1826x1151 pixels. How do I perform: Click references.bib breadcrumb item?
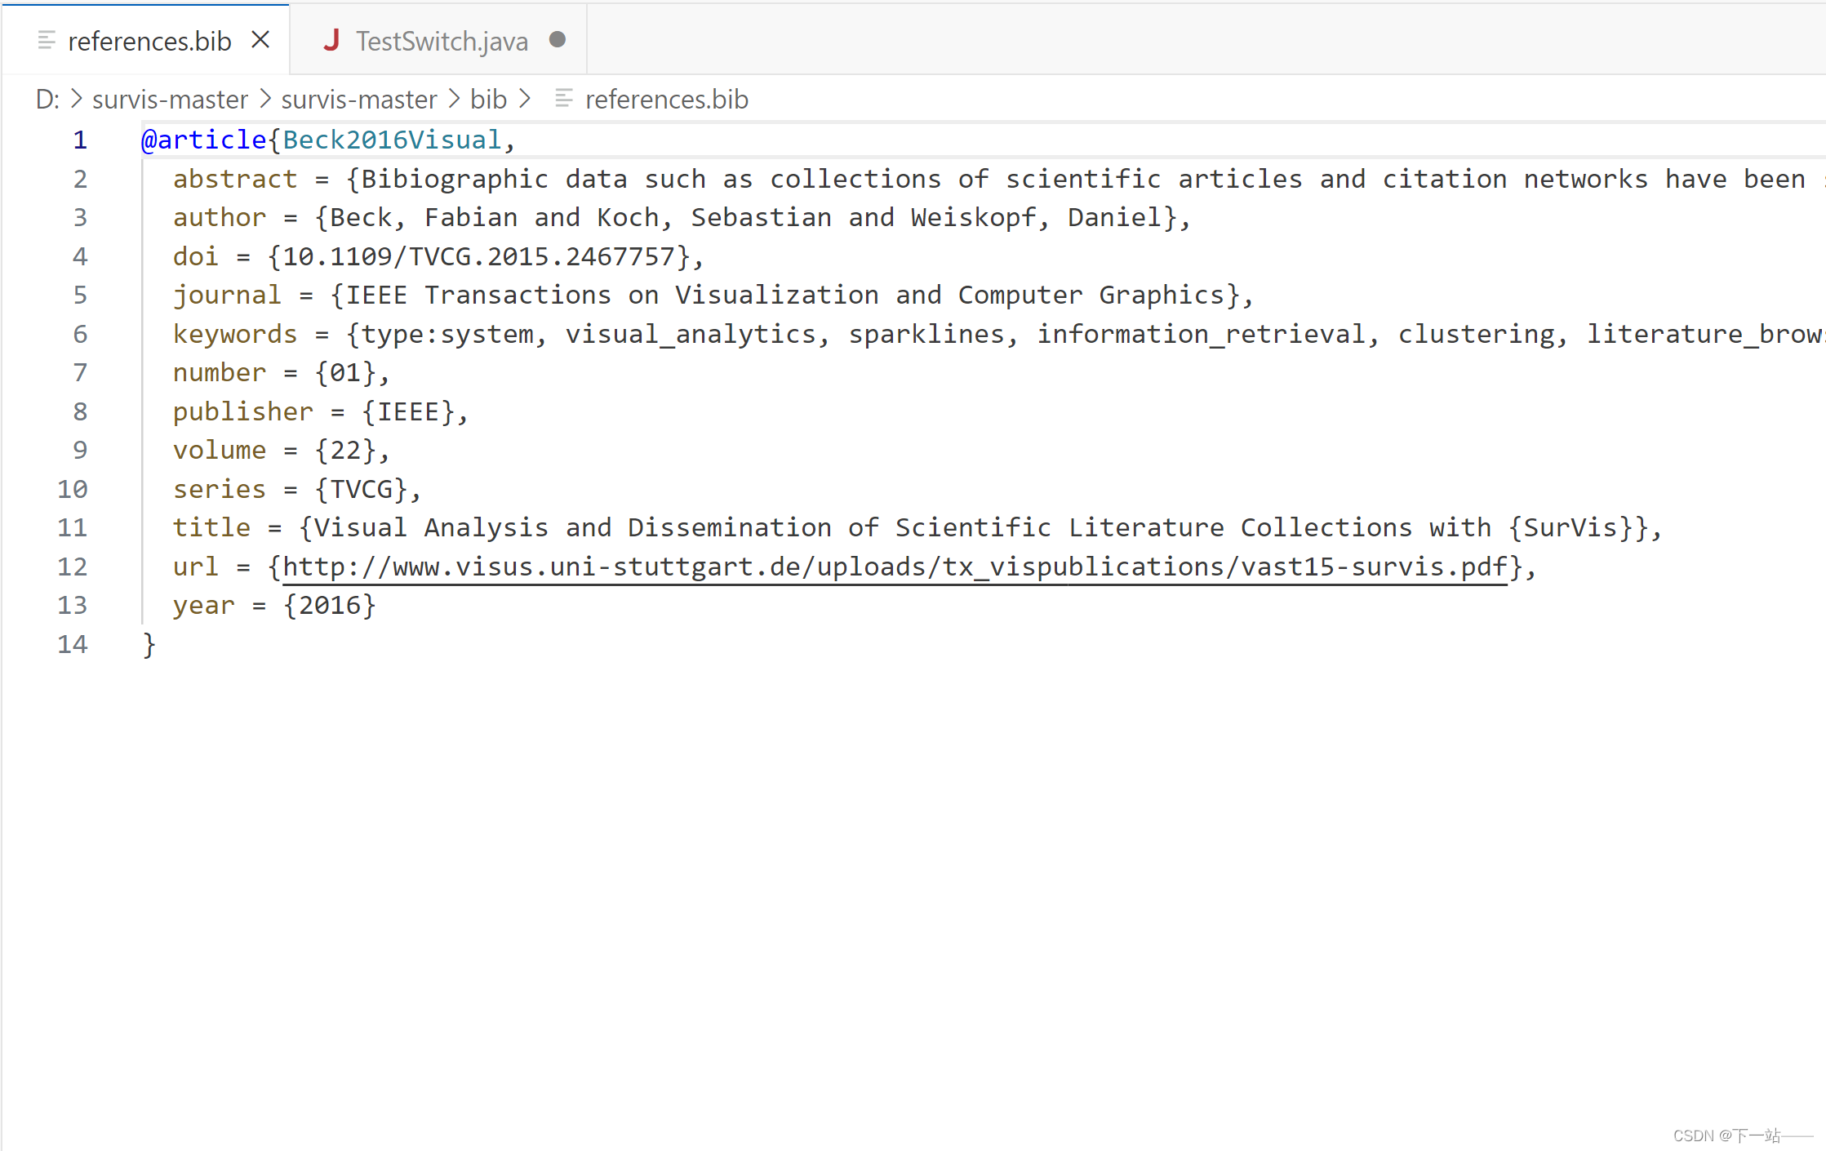click(666, 99)
